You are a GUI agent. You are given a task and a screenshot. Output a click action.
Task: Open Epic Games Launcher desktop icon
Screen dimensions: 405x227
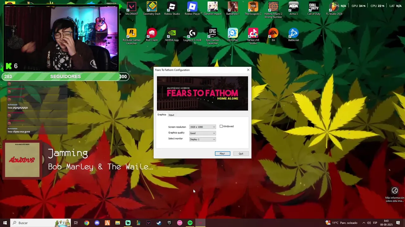point(213,36)
